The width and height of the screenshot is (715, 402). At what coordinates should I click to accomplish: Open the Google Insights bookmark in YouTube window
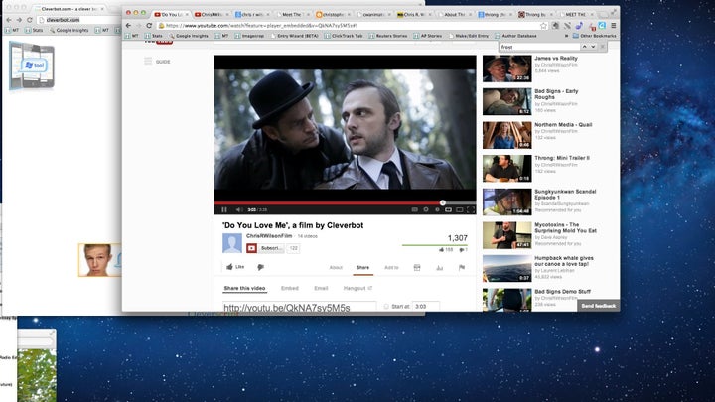(189, 36)
